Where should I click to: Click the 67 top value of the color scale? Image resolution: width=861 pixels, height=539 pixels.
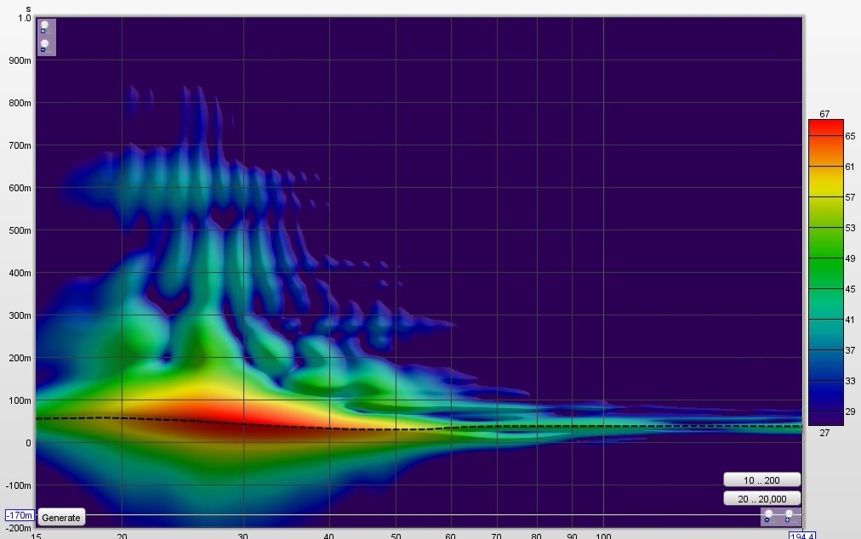tap(824, 114)
